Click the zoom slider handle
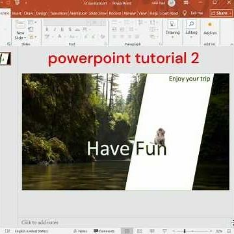 185,231
